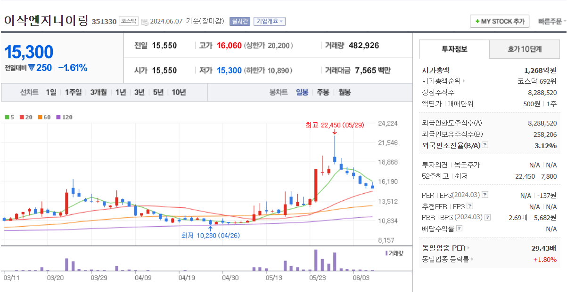567x292 pixels.
Task: Switch to the 투자정보 tab
Action: point(454,49)
